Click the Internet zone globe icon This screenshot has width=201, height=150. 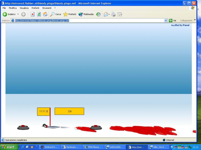pos(164,140)
